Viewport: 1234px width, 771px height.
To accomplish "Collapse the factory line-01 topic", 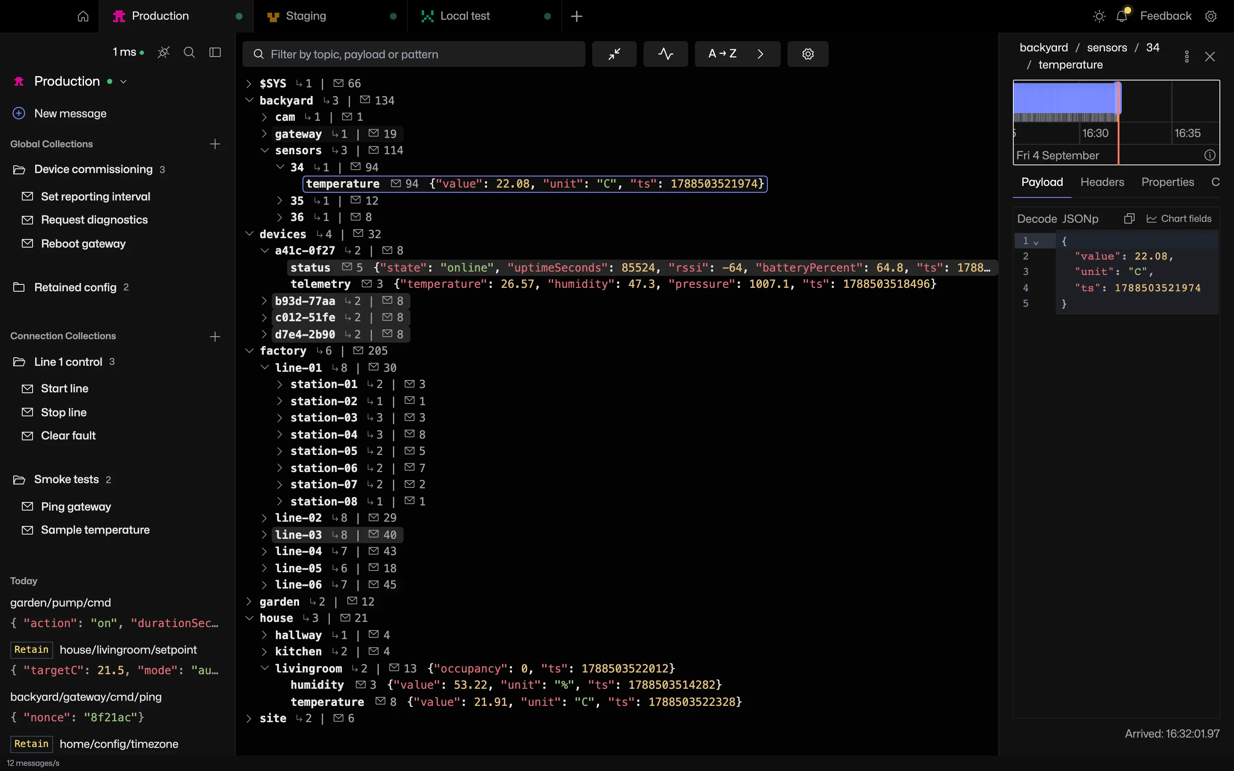I will coord(264,368).
